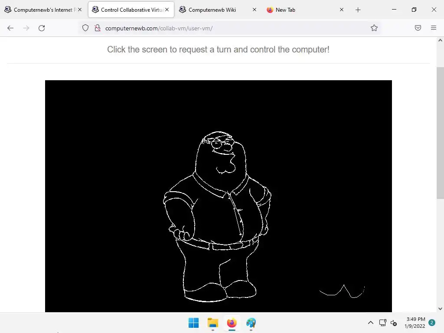This screenshot has width=444, height=333.
Task: Close the New Tab tab
Action: (x=342, y=10)
